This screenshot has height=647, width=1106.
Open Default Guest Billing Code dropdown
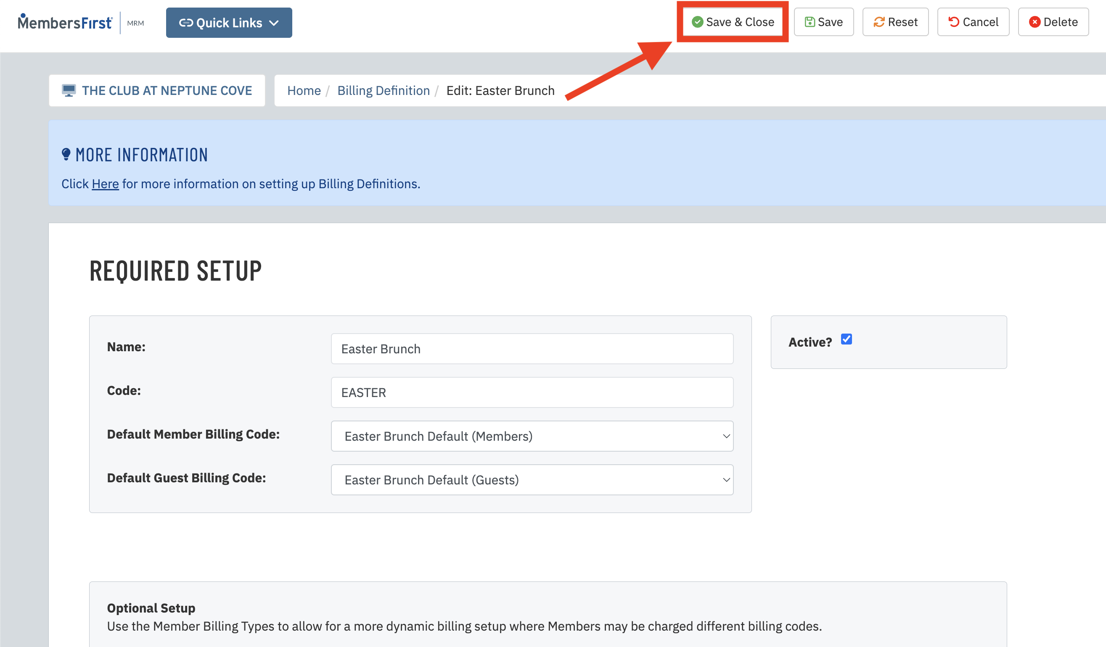pyautogui.click(x=532, y=479)
